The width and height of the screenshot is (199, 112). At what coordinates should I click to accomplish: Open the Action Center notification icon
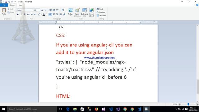click(x=186, y=109)
